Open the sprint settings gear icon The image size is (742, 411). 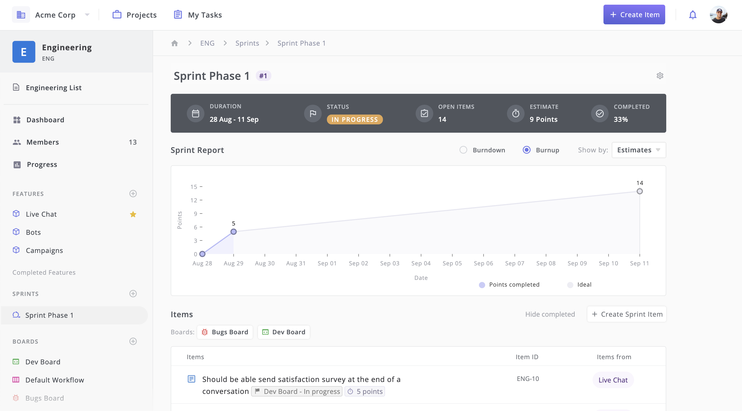click(659, 76)
